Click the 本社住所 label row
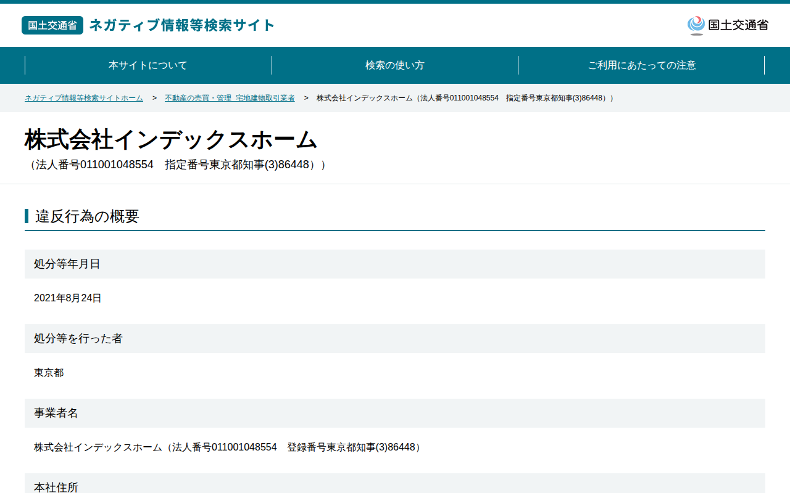 click(395, 484)
